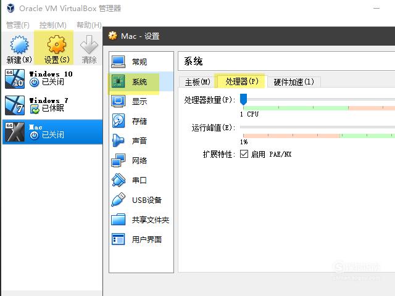Click the Windows 10 VM name text

51,74
